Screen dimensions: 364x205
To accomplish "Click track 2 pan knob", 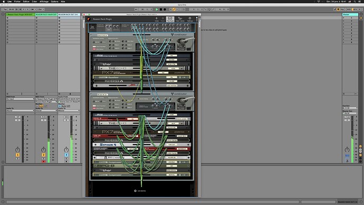I will [x=43, y=150].
